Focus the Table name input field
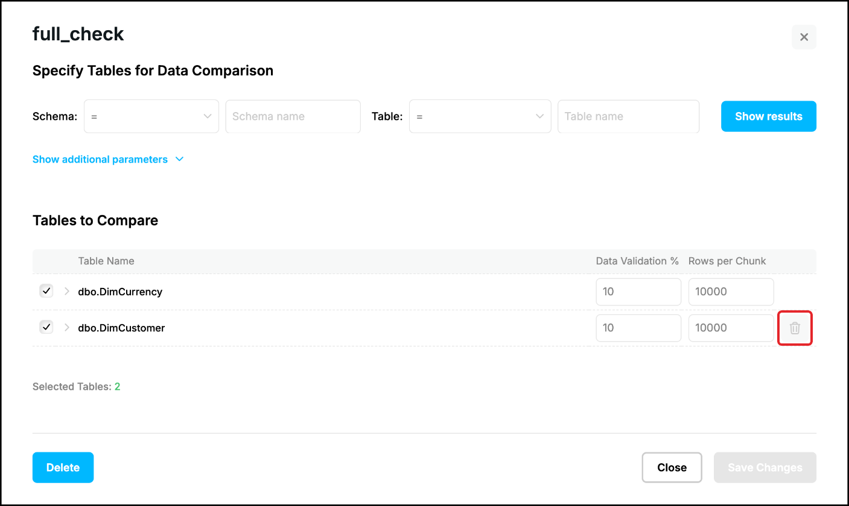 628,116
